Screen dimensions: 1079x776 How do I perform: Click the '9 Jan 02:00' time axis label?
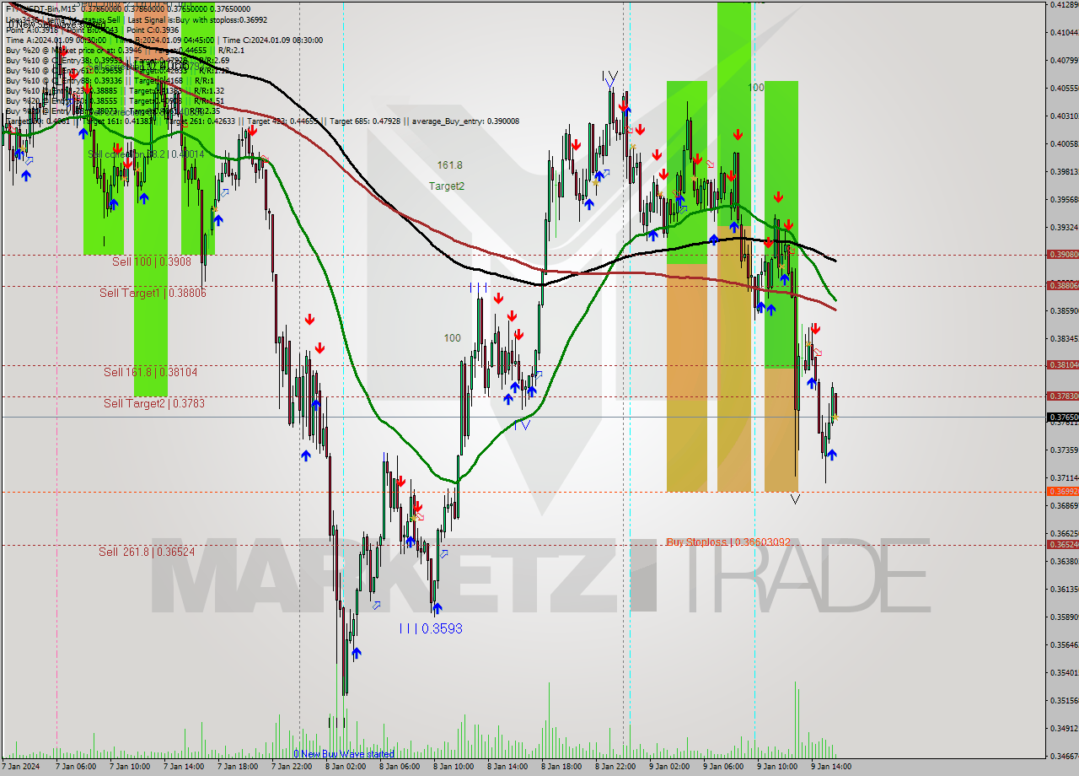(x=668, y=768)
